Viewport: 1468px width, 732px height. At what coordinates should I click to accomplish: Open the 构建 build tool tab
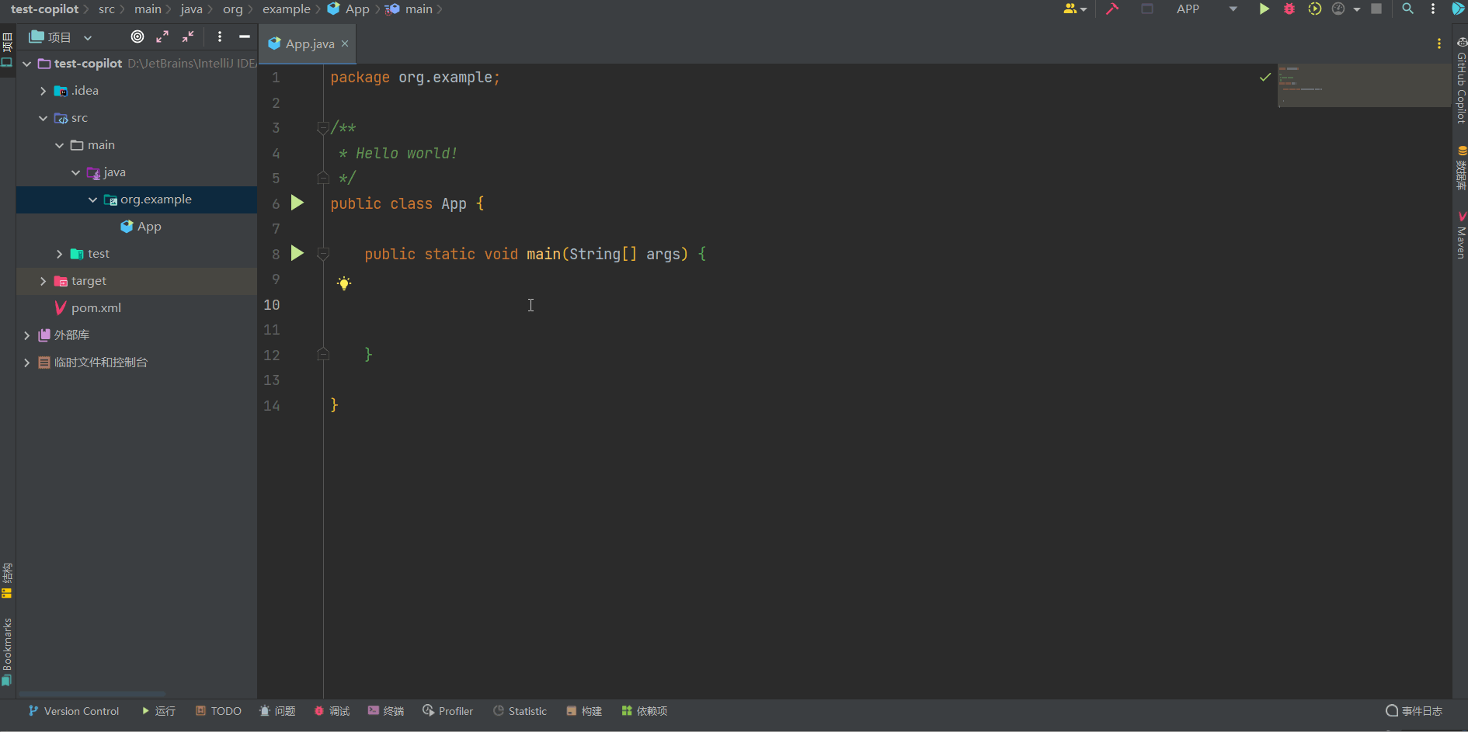pyautogui.click(x=584, y=711)
